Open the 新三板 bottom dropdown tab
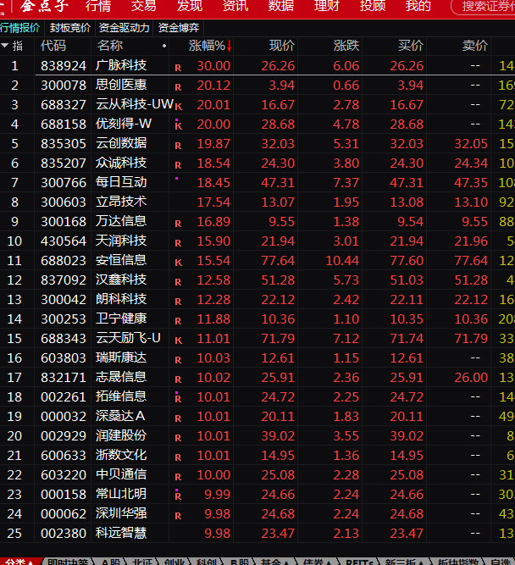515x565 pixels. click(404, 562)
